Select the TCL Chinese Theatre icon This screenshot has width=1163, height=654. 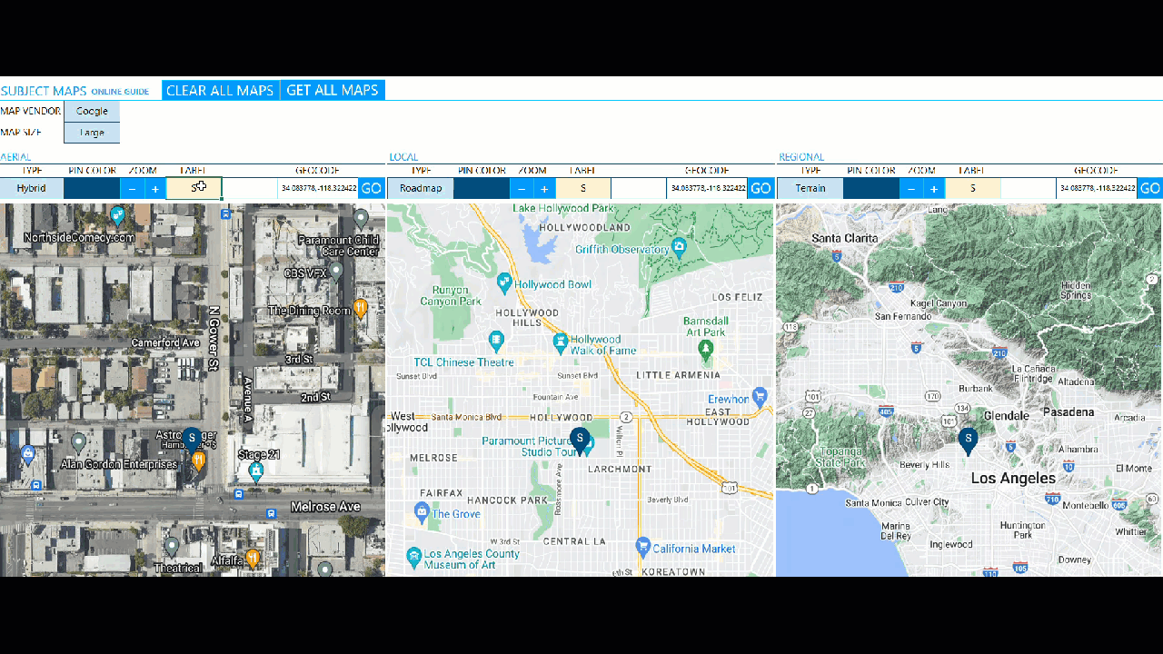pyautogui.click(x=496, y=342)
